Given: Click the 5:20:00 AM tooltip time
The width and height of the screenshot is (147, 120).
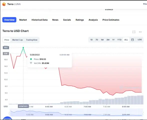Looking at the screenshot, I should 64,55.
